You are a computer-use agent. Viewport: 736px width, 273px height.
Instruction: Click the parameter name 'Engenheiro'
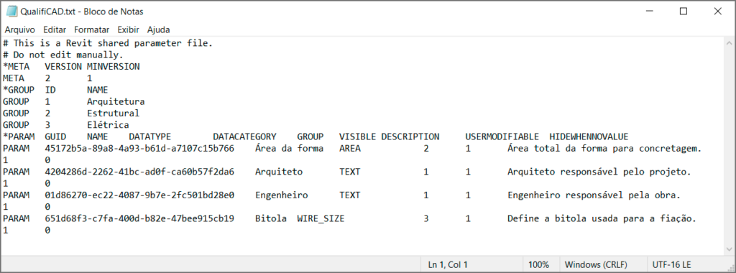click(281, 195)
